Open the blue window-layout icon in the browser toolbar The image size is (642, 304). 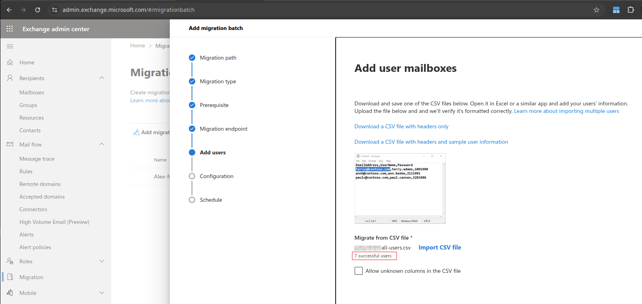[x=616, y=10]
